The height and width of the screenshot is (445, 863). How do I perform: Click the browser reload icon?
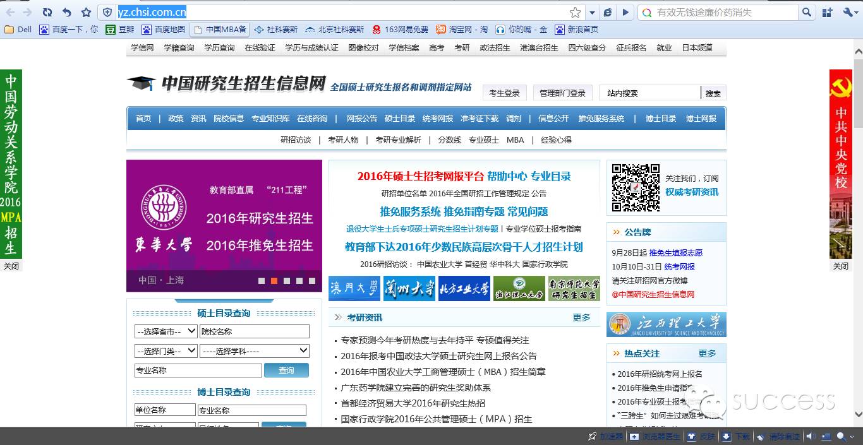click(x=47, y=13)
